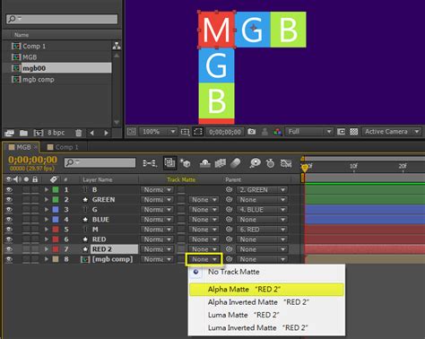Viewport: 425px width, 339px height.
Task: Toggle the transparency grid icon
Action: coord(354,132)
